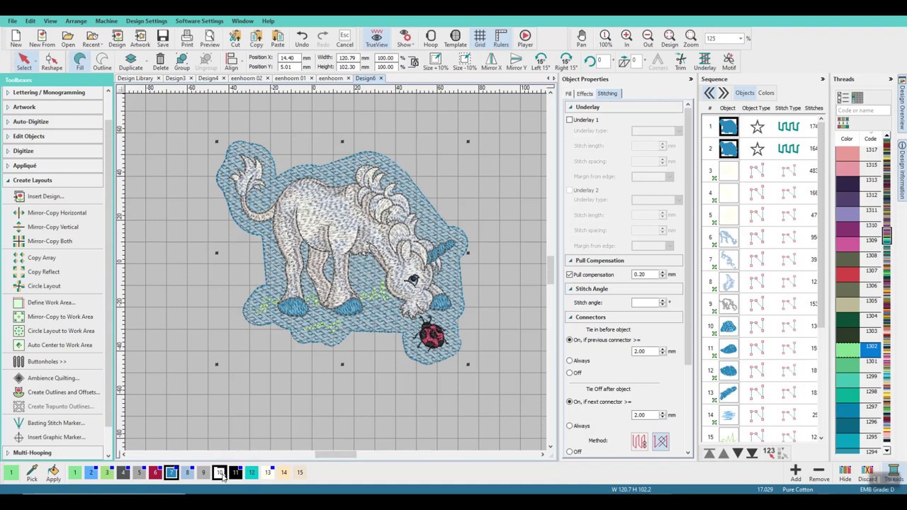
Task: Expand the Lettering / Monogramming toolbox
Action: [53, 92]
